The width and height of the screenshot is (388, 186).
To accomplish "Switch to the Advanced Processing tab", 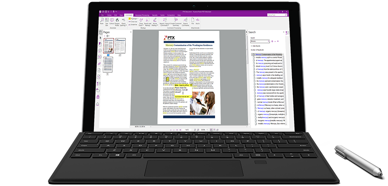I will 141,15.
